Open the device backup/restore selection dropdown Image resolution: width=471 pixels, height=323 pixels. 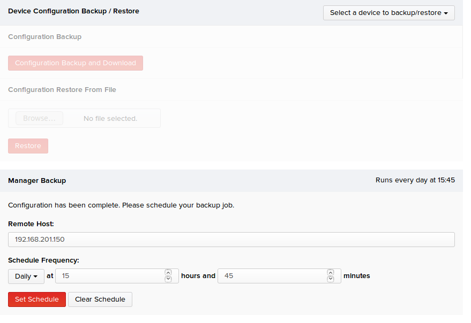point(388,13)
